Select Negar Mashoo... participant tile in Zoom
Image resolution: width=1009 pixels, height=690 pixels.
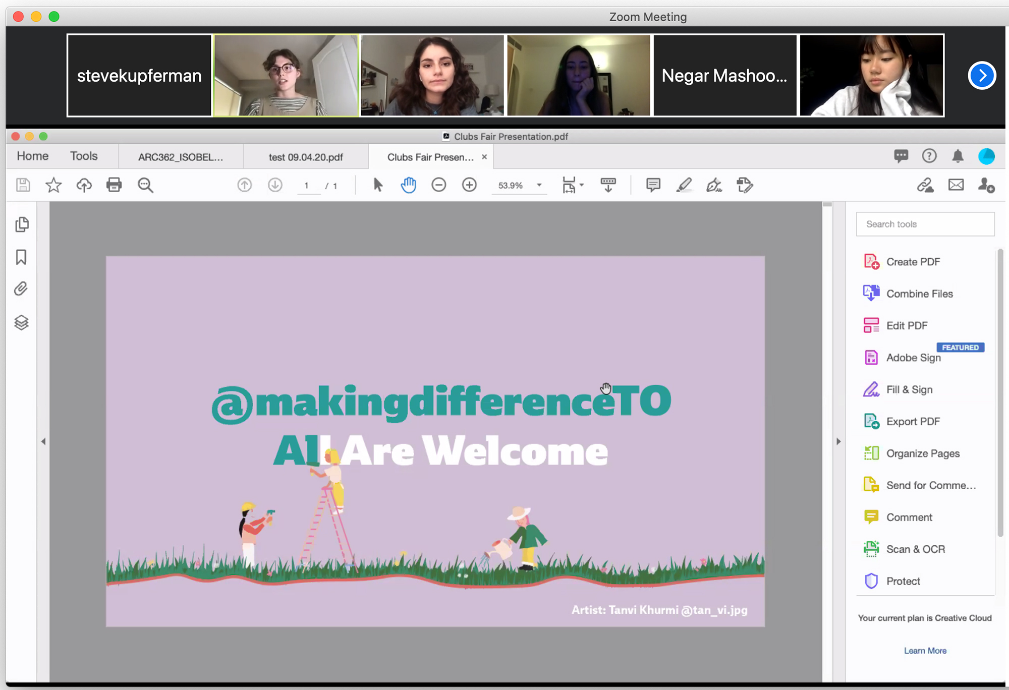coord(724,76)
